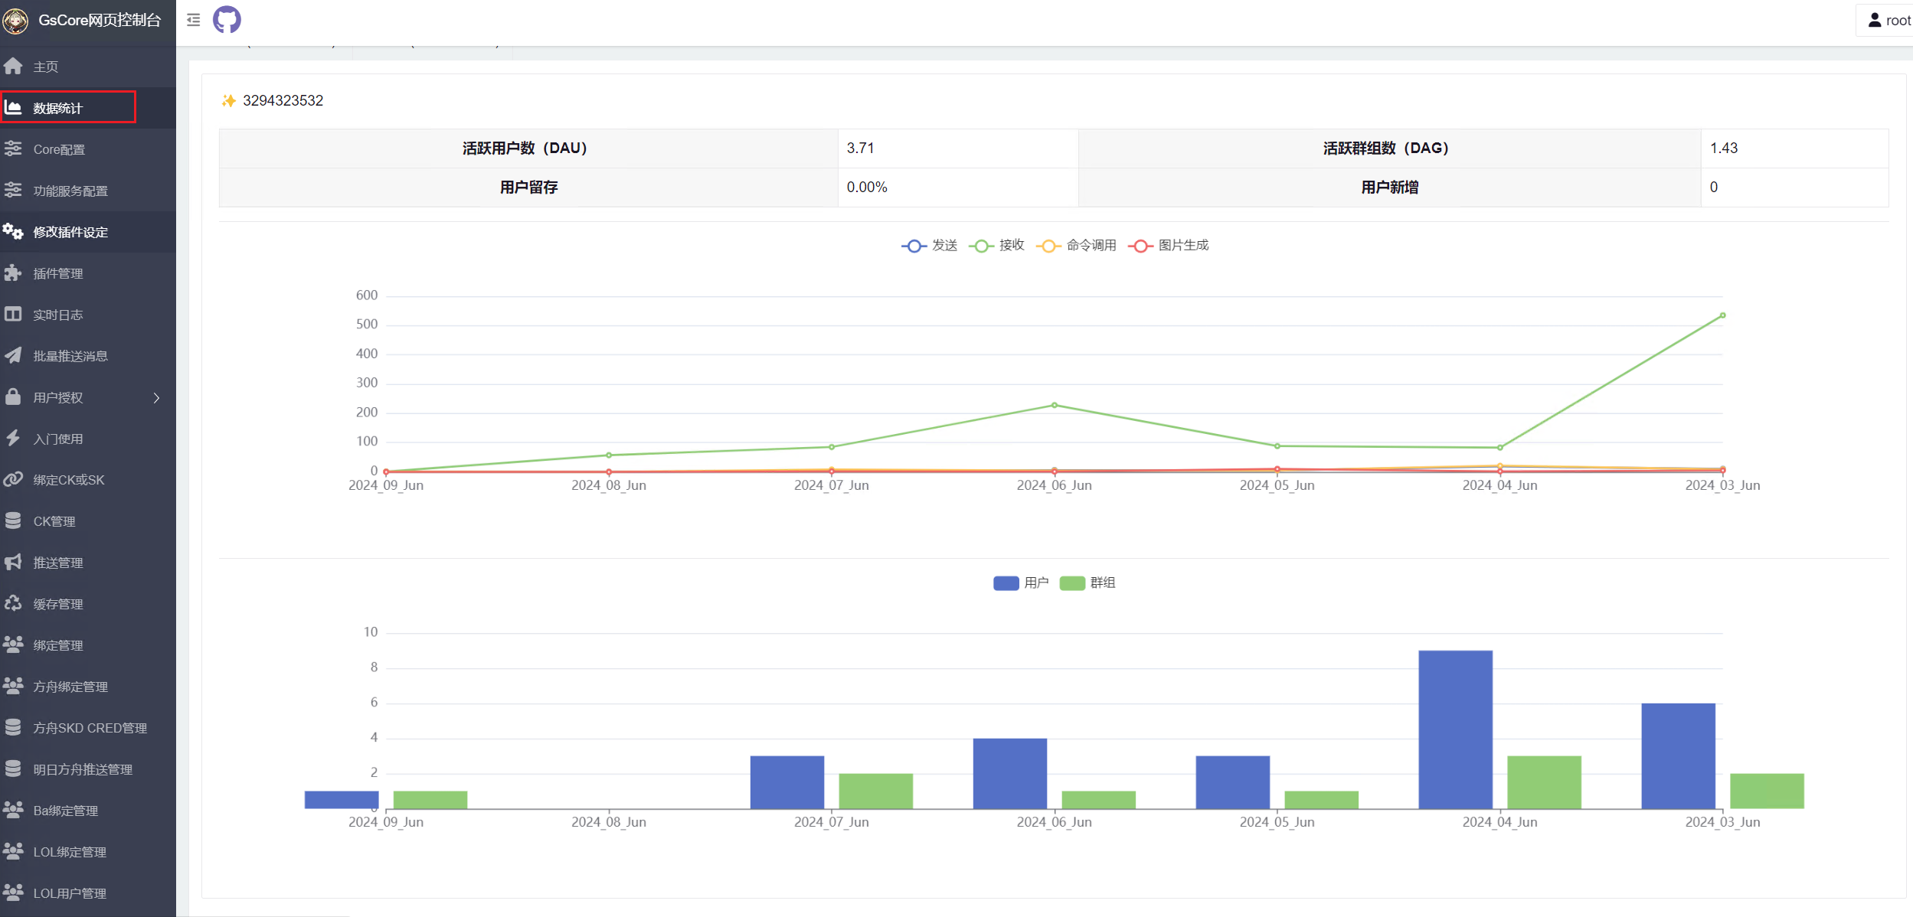
Task: Open the 入门使用 link
Action: coord(88,439)
